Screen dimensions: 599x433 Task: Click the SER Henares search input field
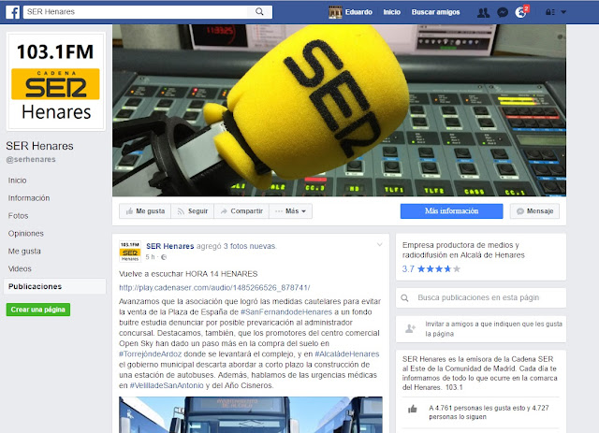coord(136,12)
